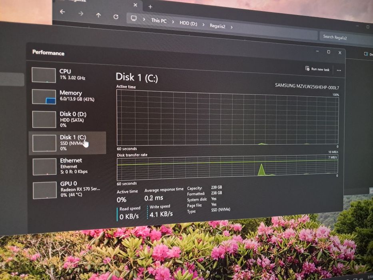Viewport: 373px width, 280px height.
Task: Expand chevron after Regalis2 breadcrumb
Action: tap(231, 27)
